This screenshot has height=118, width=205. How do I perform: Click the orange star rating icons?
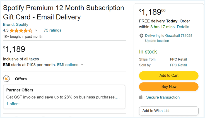coord(21,30)
